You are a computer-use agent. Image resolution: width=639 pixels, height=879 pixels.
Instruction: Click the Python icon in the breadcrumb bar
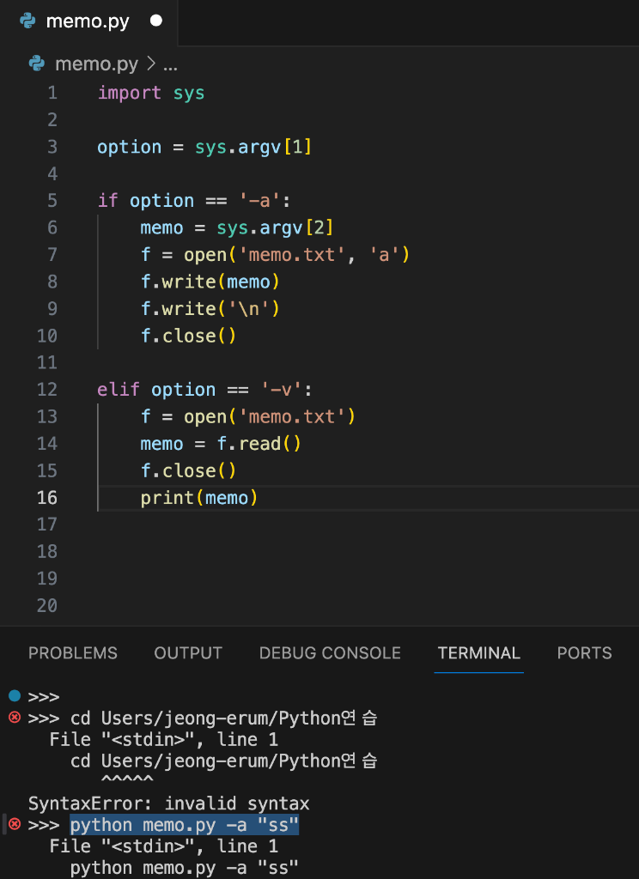pos(37,64)
